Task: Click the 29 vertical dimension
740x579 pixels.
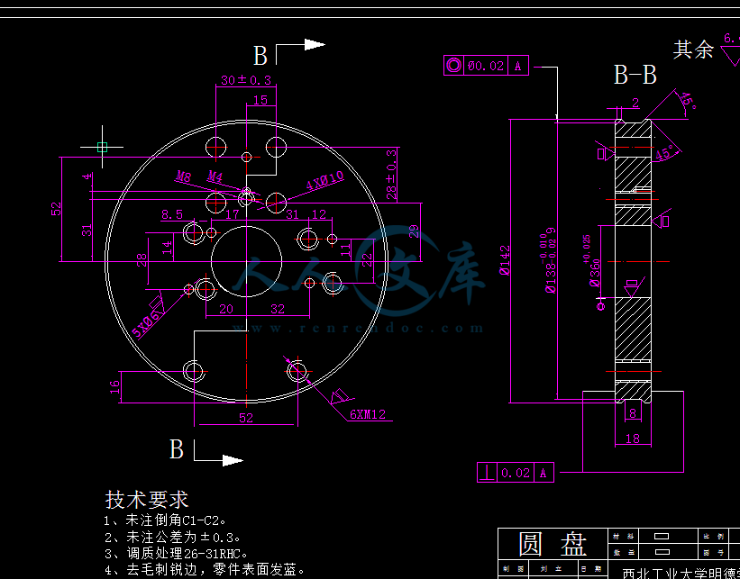Action: click(414, 231)
